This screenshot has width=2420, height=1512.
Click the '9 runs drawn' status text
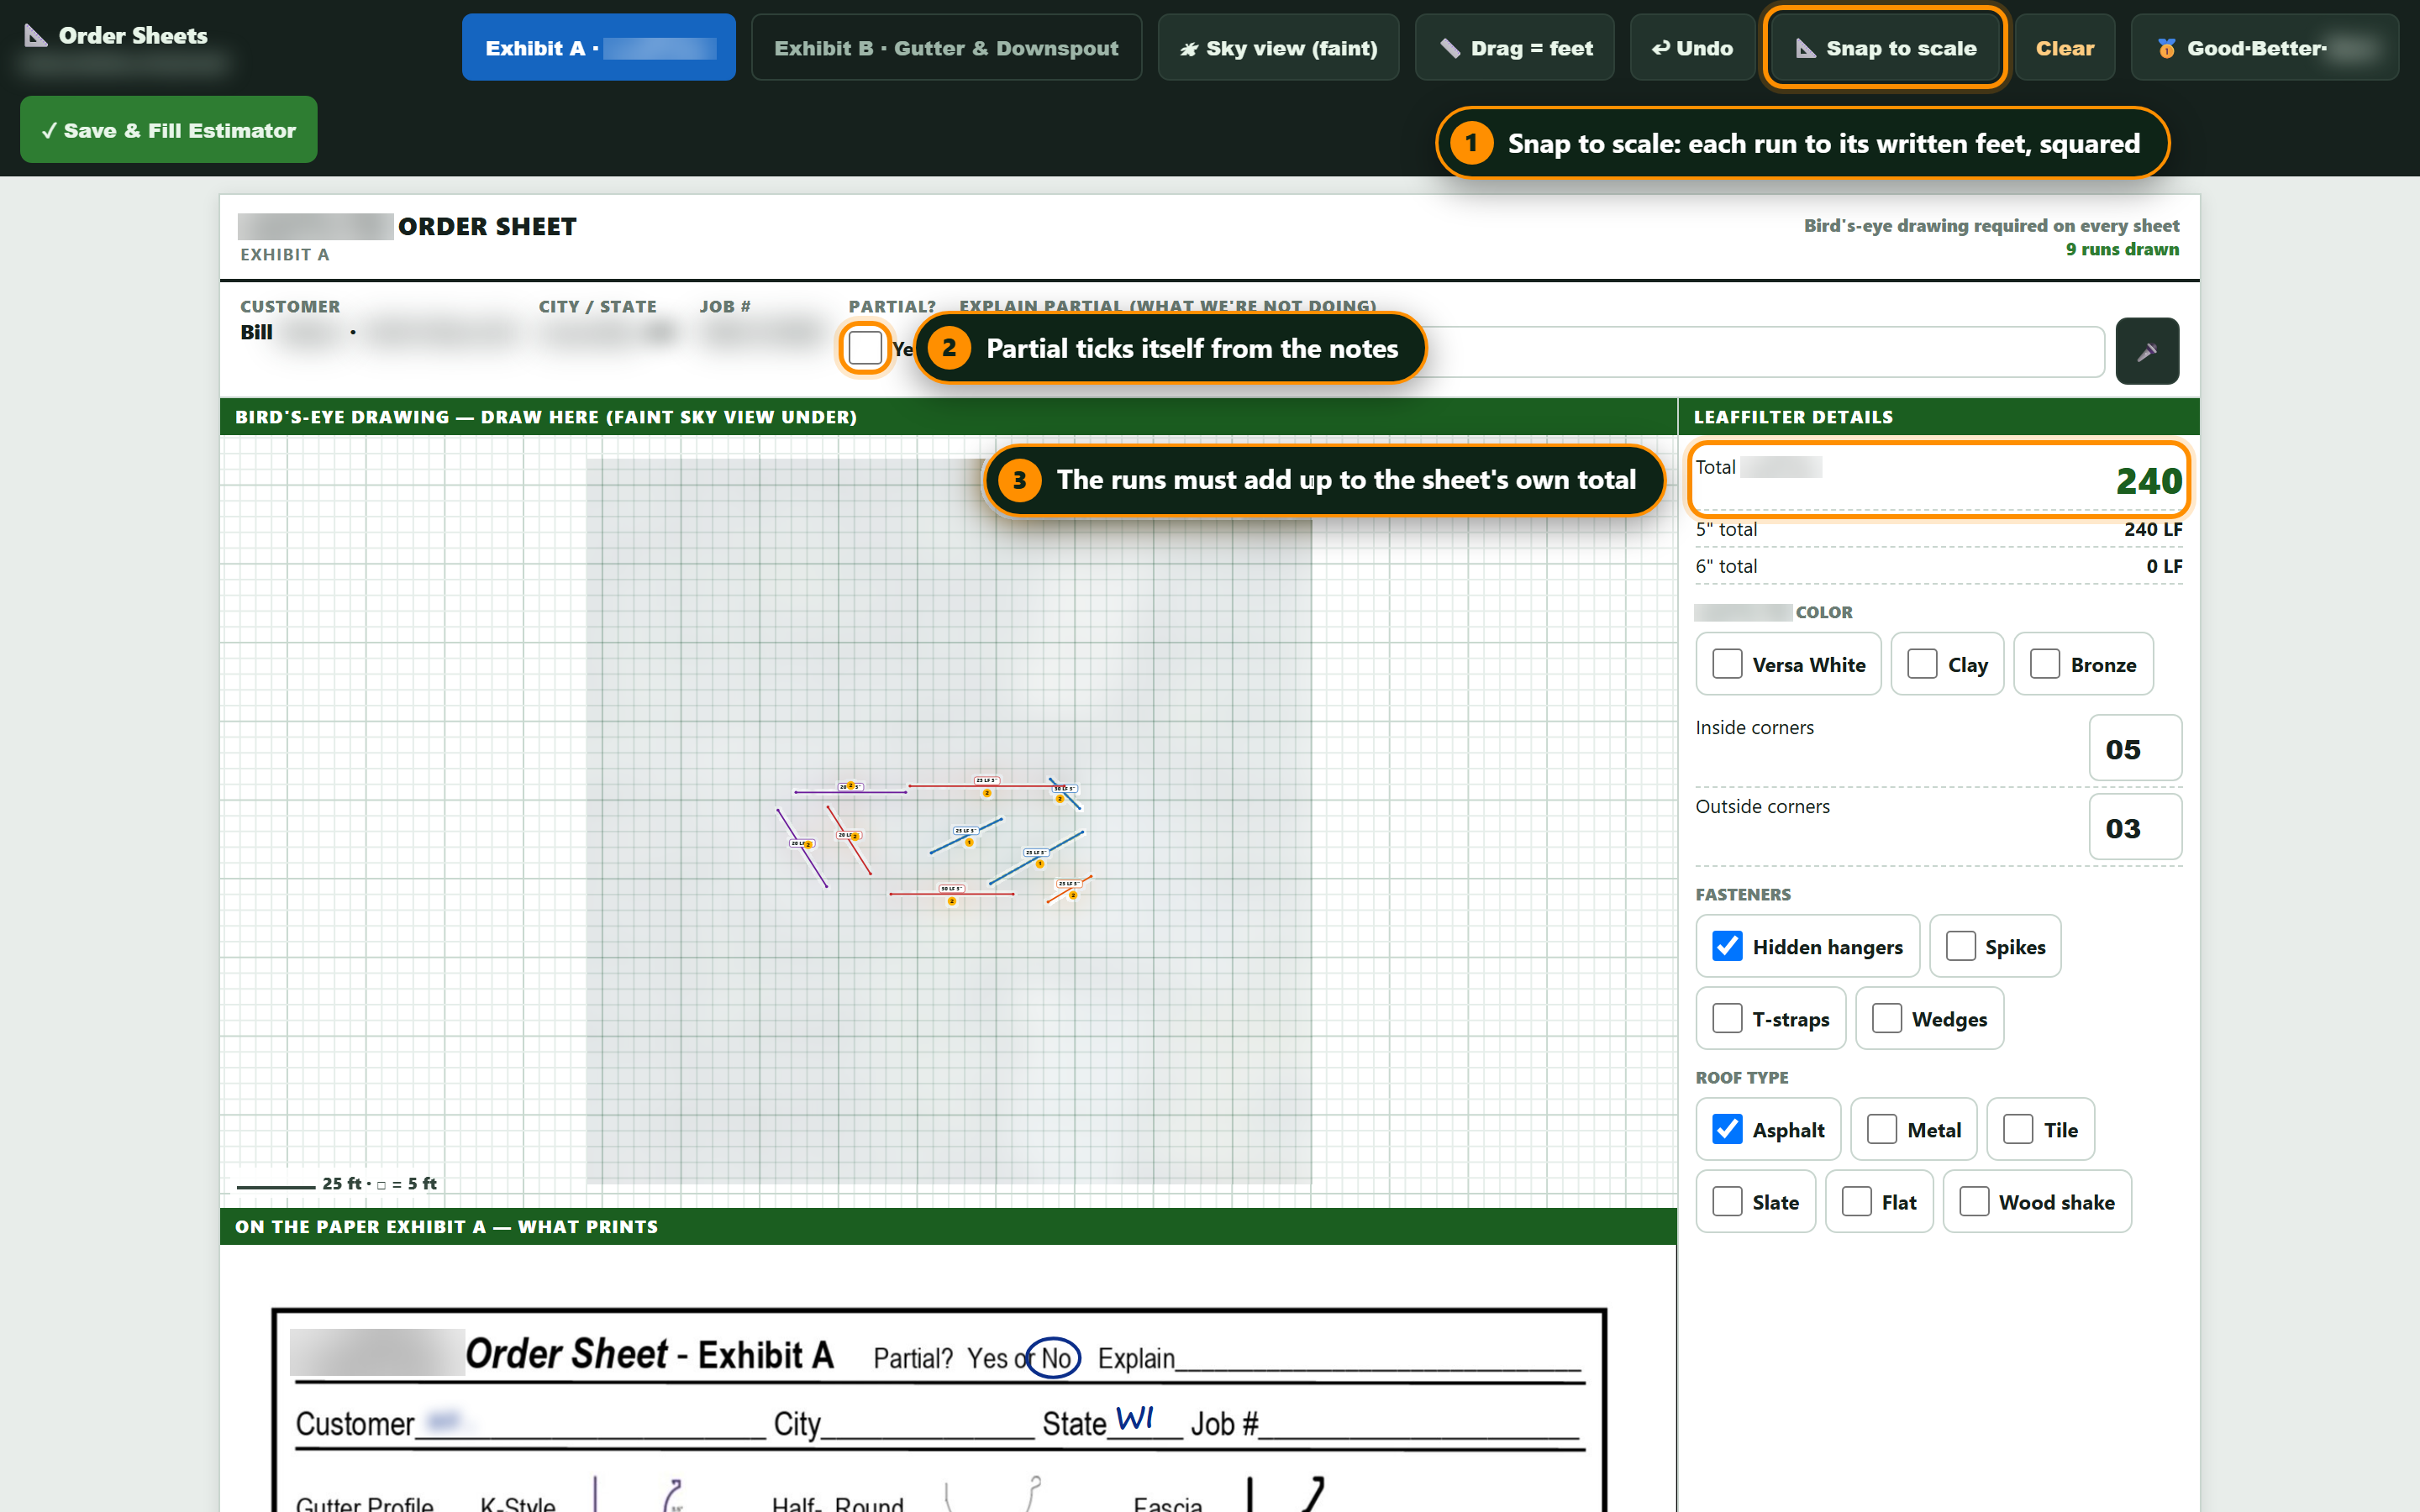point(2121,249)
